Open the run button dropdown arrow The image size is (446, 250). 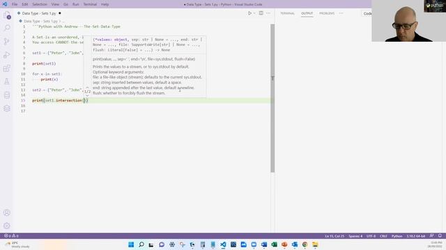coord(254,13)
